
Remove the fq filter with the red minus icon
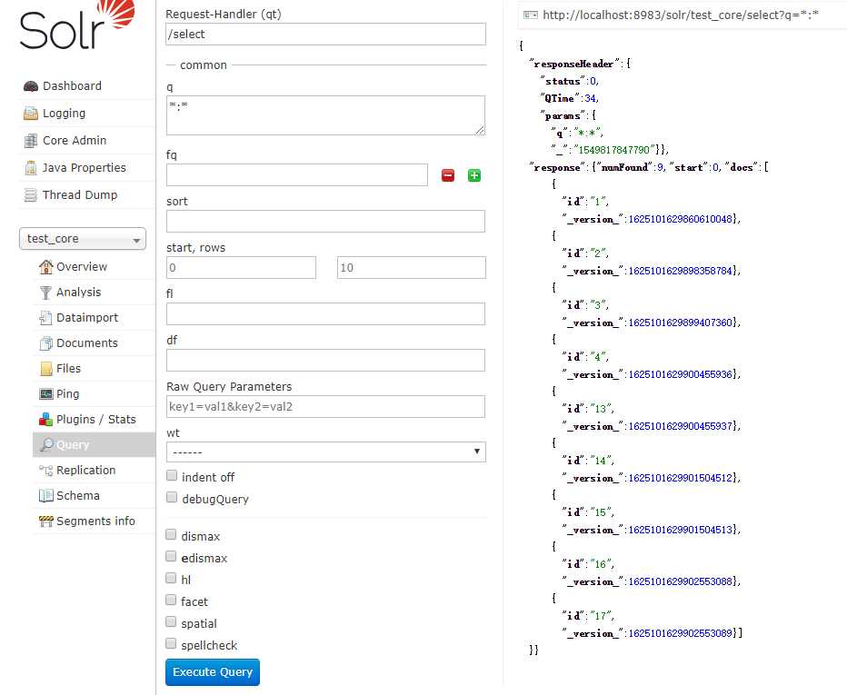click(x=448, y=175)
